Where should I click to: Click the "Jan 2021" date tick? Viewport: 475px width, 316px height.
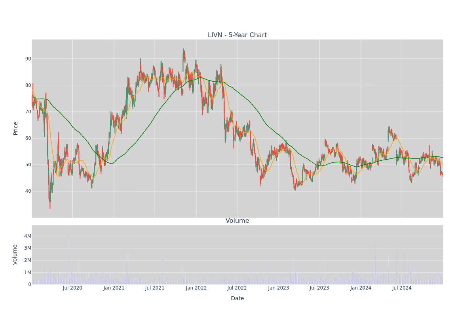tap(114, 288)
